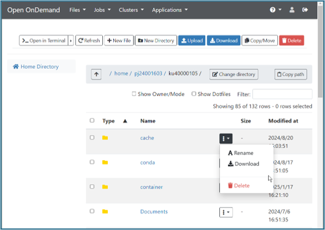The width and height of the screenshot is (325, 230).
Task: Click the Refresh button
Action: click(x=89, y=40)
